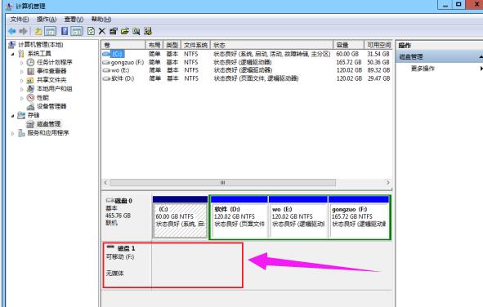Click the magnifier Explore toolbar icon
Screen dimensions: 483x307
tap(136, 31)
